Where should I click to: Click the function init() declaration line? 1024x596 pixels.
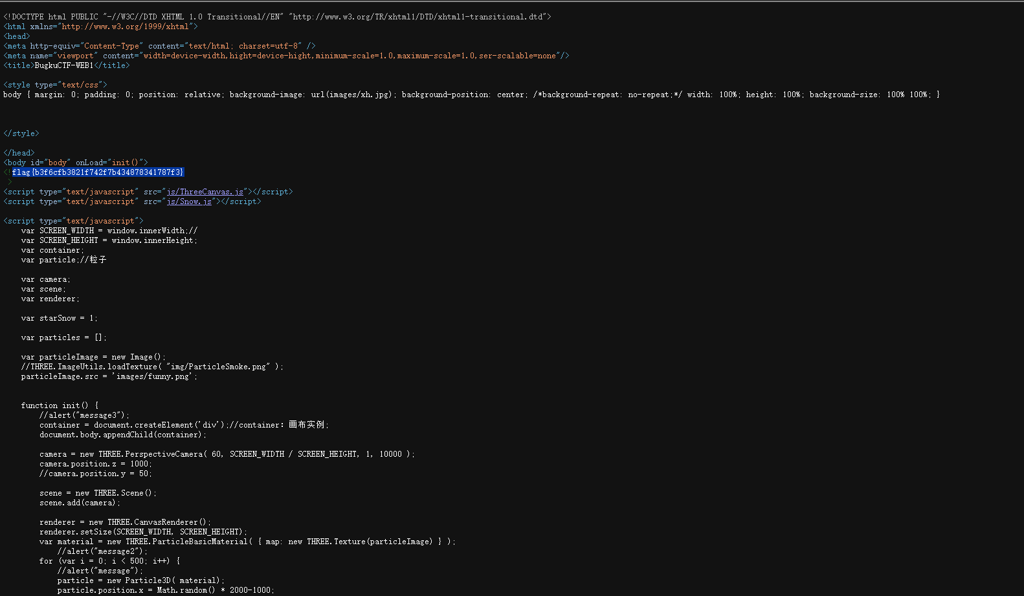(x=60, y=406)
